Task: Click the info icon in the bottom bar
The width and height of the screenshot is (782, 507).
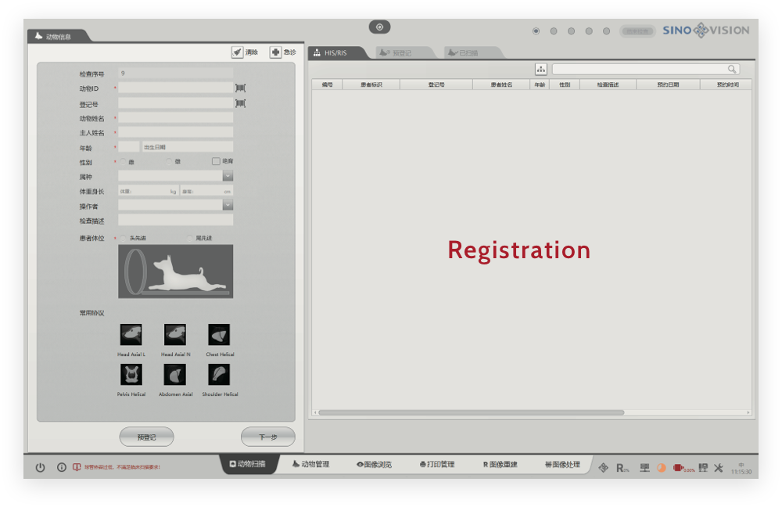Action: [62, 467]
